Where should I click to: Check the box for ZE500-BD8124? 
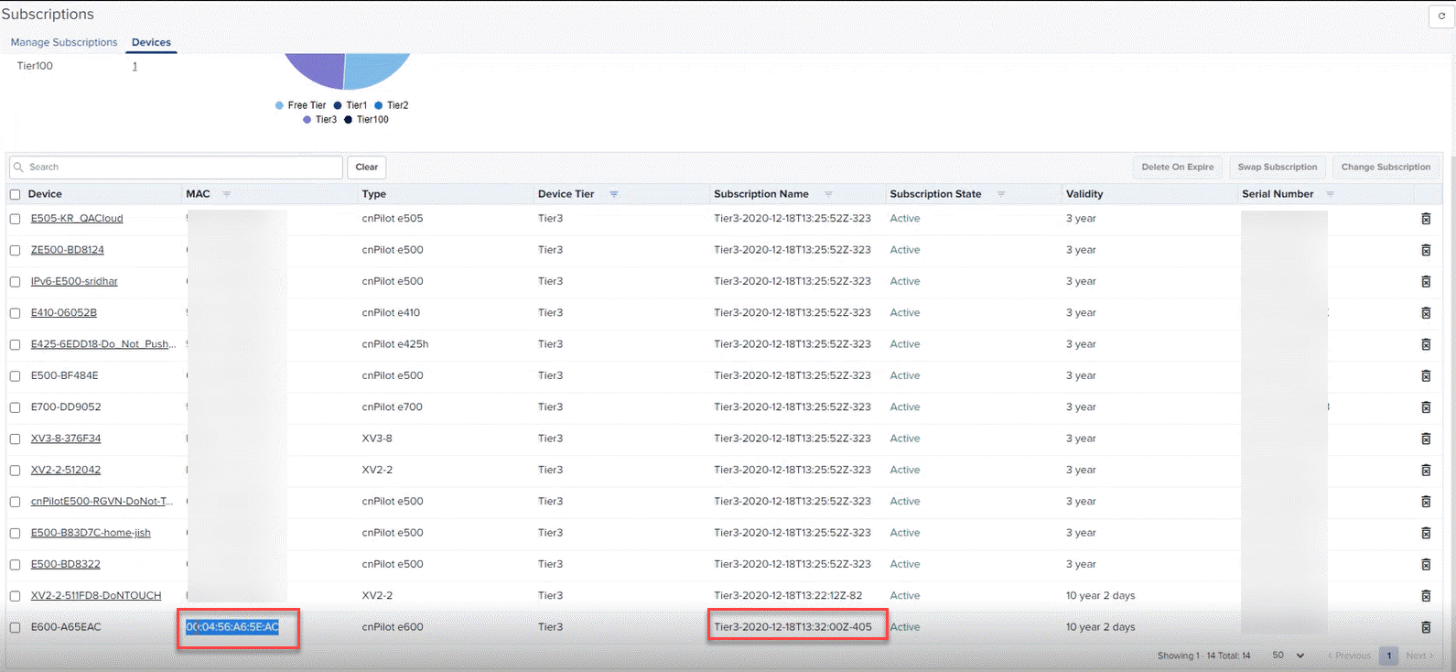click(15, 250)
